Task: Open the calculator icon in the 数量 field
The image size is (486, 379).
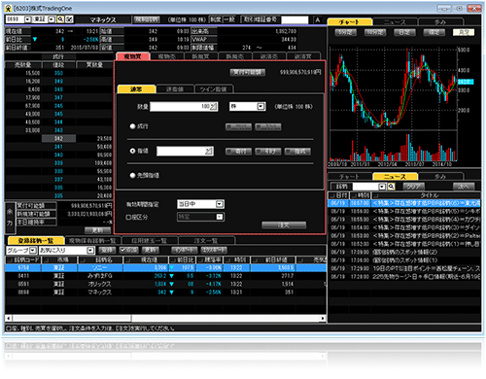Action: tap(214, 107)
